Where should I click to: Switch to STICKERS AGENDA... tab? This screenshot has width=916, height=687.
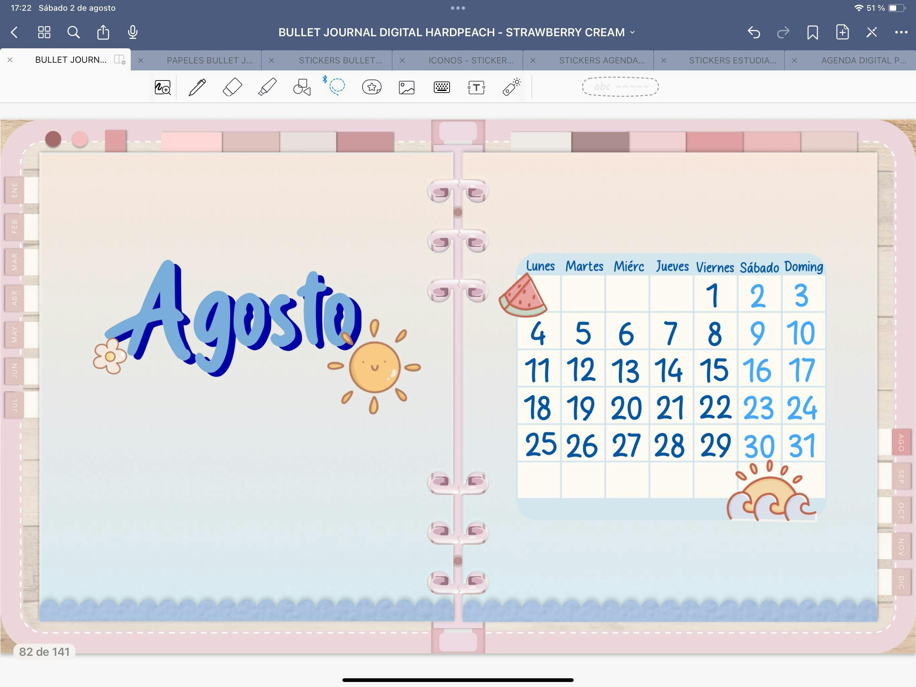[601, 60]
